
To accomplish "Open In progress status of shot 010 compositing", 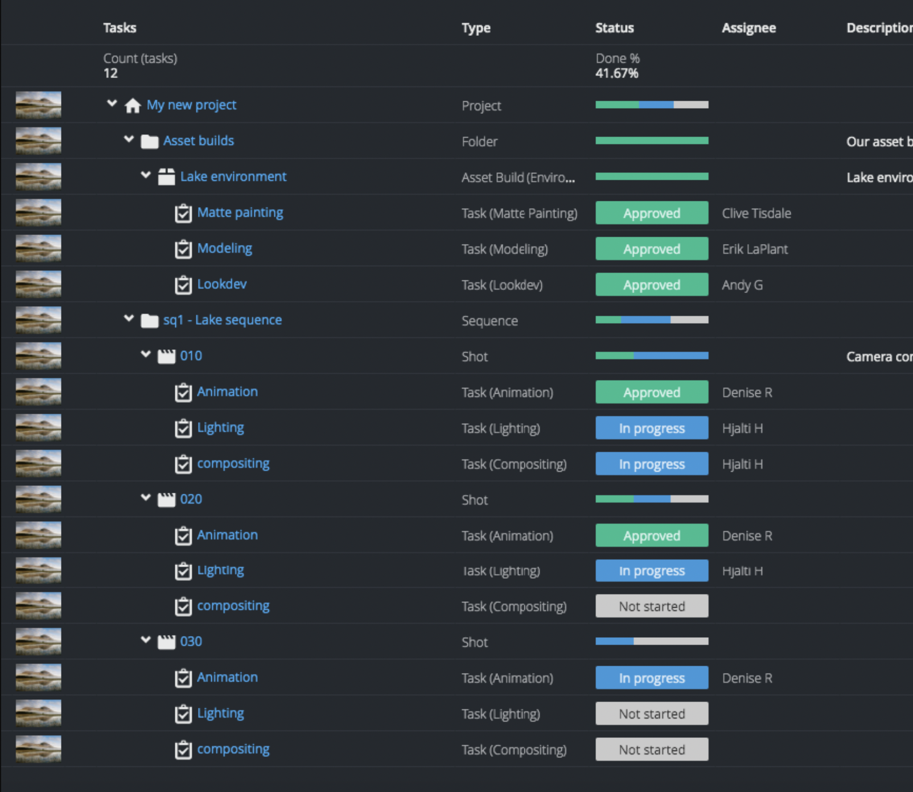I will click(652, 464).
